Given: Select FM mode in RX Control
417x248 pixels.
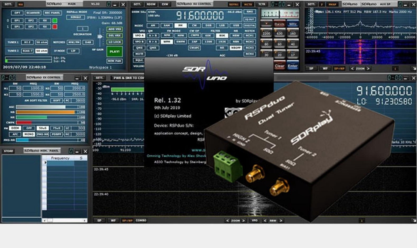Looking at the screenshot, I should coord(181,25).
